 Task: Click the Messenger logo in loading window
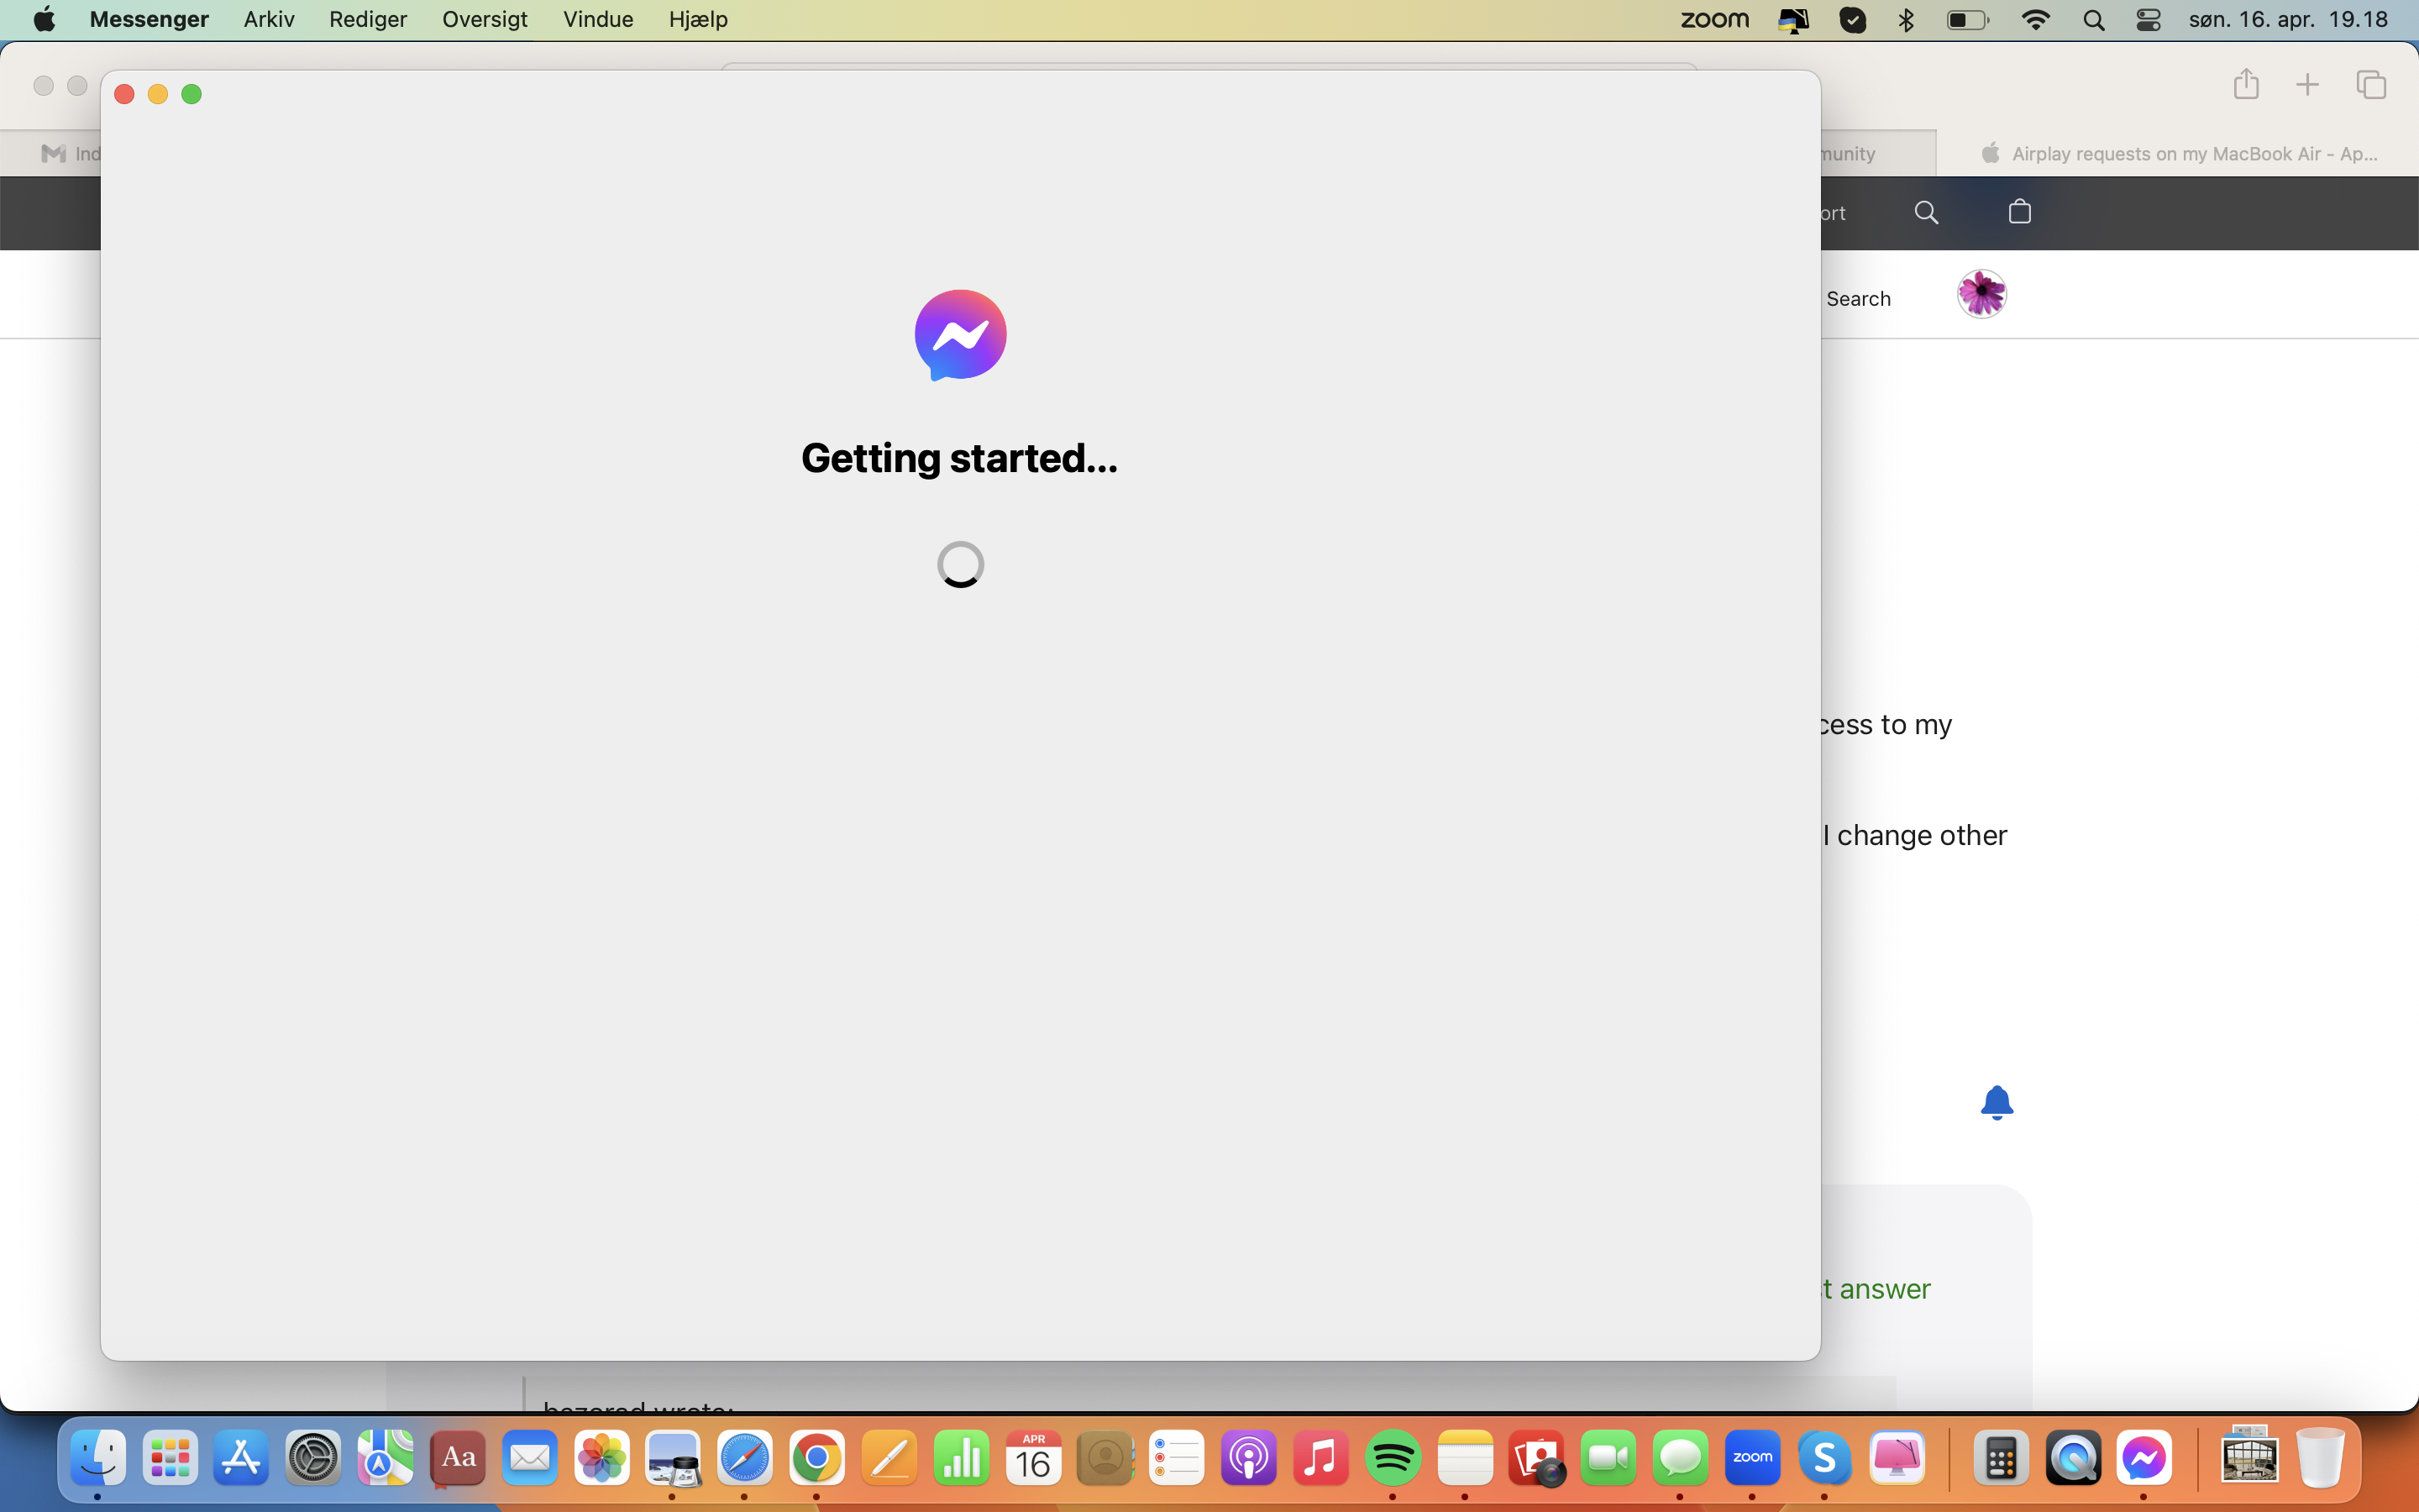[x=959, y=335]
